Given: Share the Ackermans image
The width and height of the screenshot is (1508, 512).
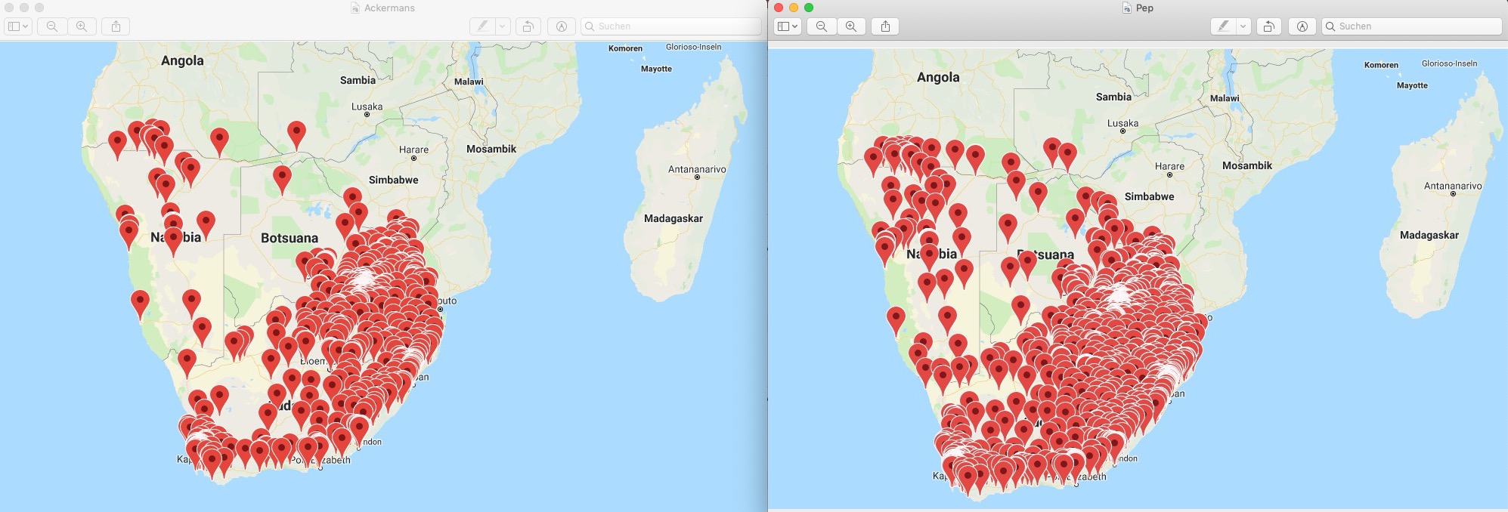Looking at the screenshot, I should pos(116,26).
